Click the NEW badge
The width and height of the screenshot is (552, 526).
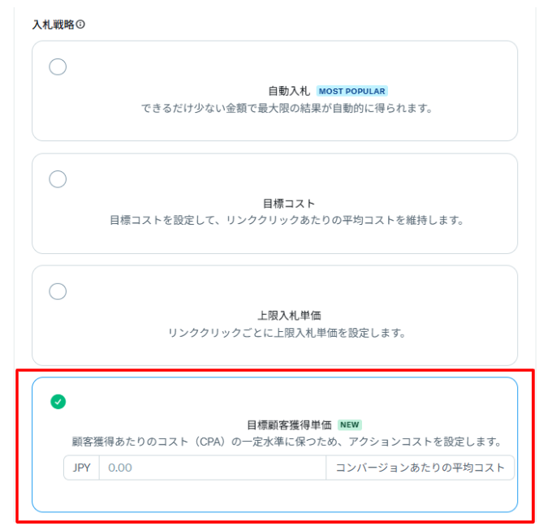pos(350,425)
